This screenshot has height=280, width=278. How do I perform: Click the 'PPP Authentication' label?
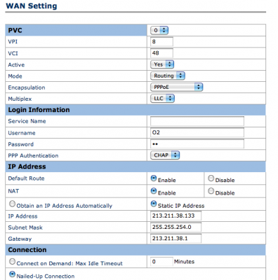(x=33, y=155)
